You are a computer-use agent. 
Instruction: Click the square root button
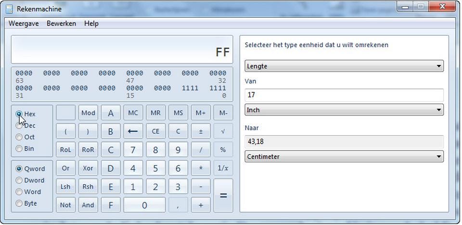click(x=223, y=131)
